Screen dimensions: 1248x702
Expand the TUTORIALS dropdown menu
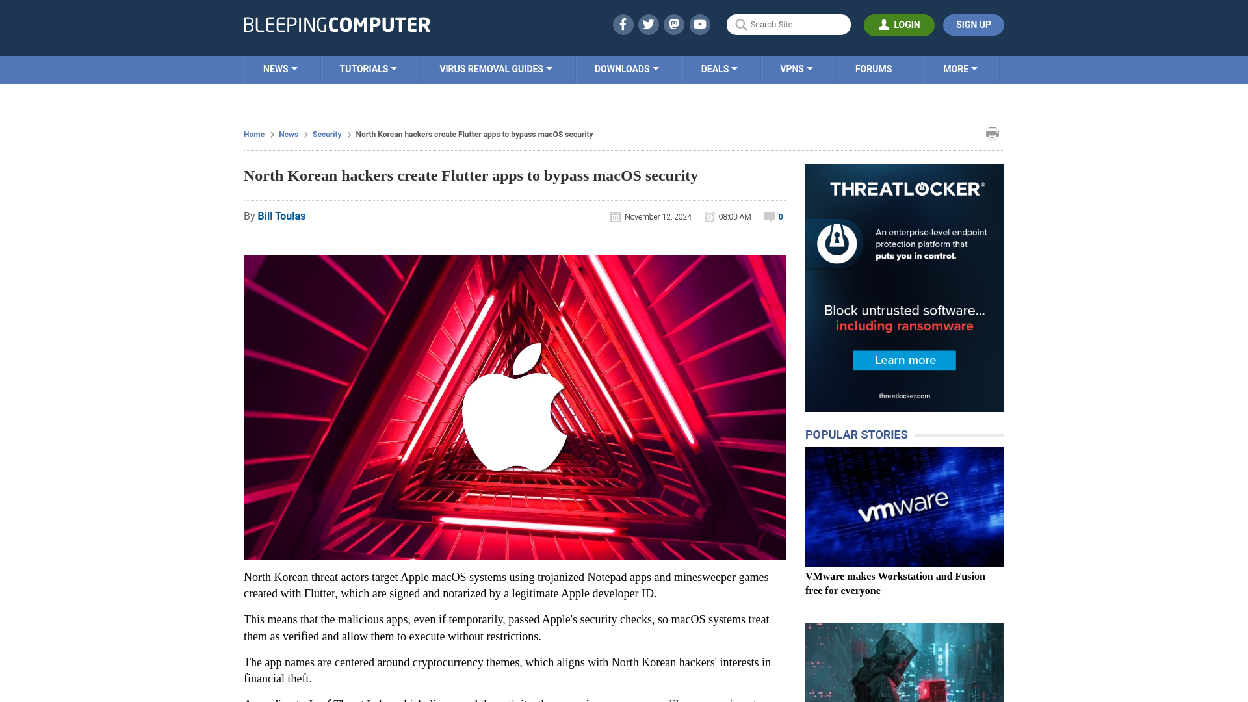(x=368, y=68)
